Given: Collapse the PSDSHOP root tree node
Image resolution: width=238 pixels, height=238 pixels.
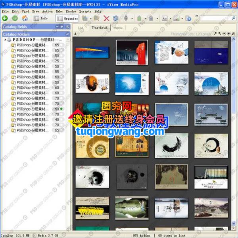Looking at the screenshot, I should (x=5, y=40).
